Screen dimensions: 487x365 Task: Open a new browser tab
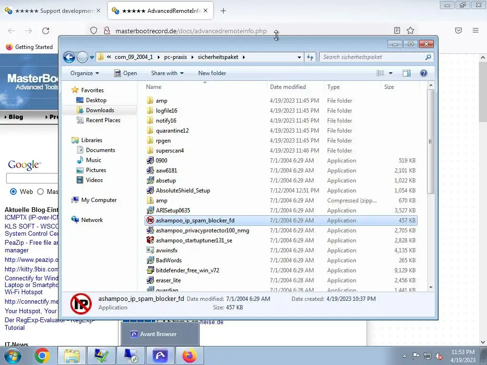(x=224, y=11)
